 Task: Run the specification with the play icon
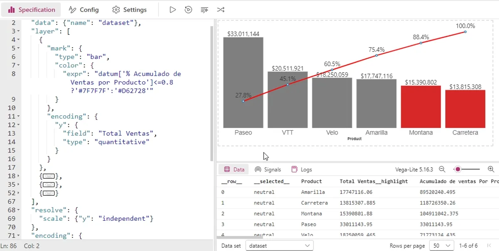click(x=173, y=10)
